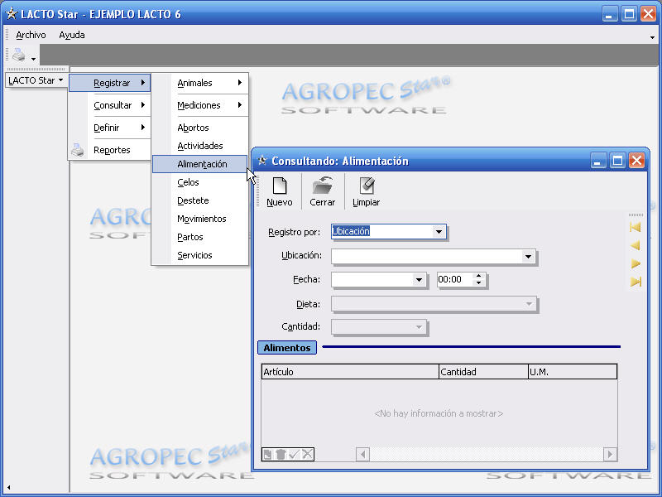
Task: Click the star icon in Consultando title bar
Action: (x=262, y=161)
